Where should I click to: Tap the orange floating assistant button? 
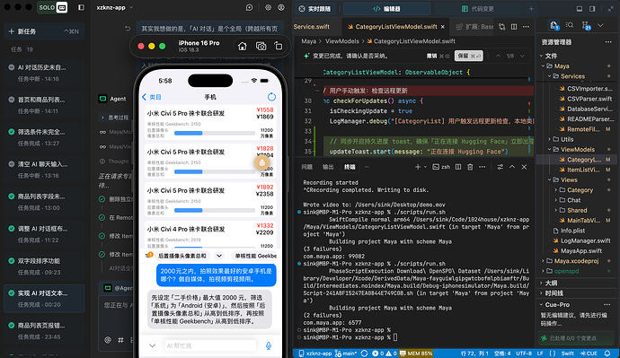pyautogui.click(x=261, y=162)
